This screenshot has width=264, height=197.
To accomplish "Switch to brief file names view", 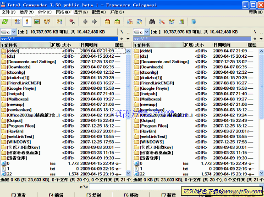I will 17,22.
